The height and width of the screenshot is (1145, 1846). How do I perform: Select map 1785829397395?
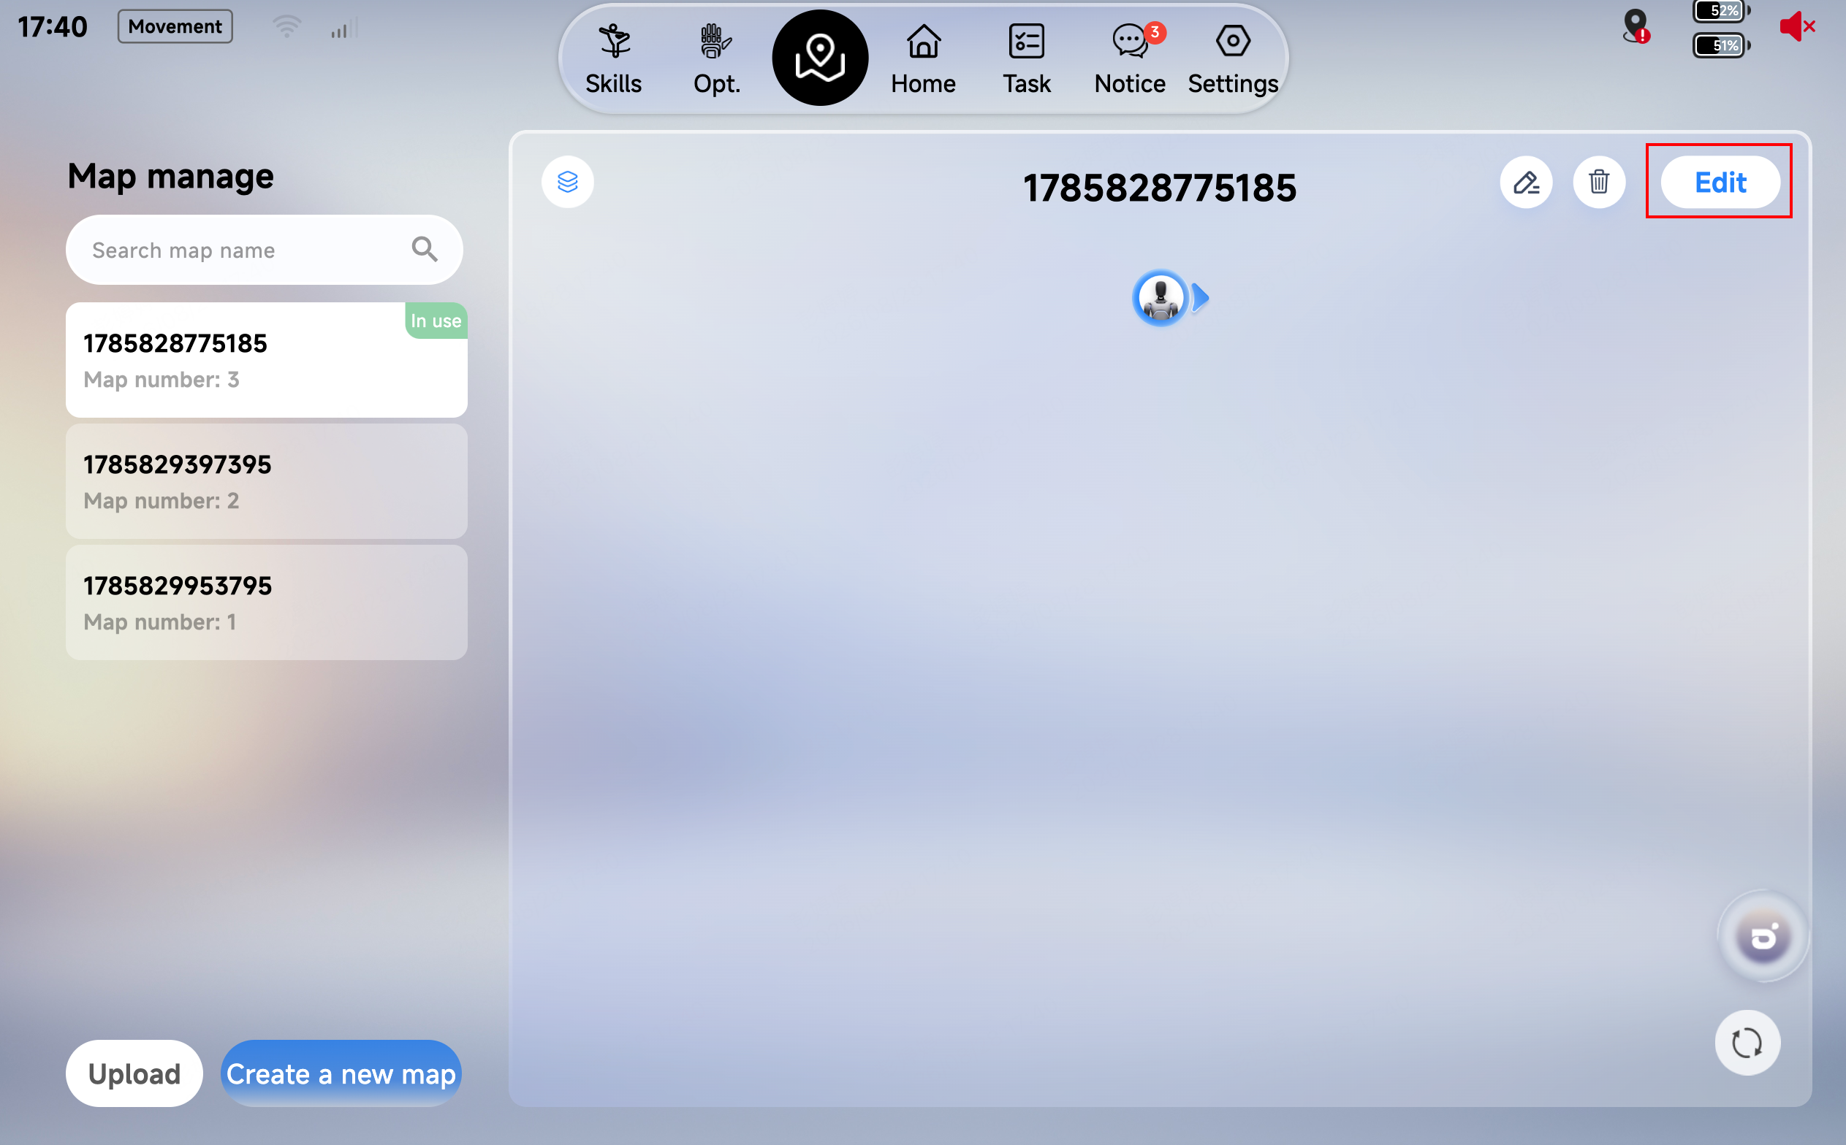(267, 482)
